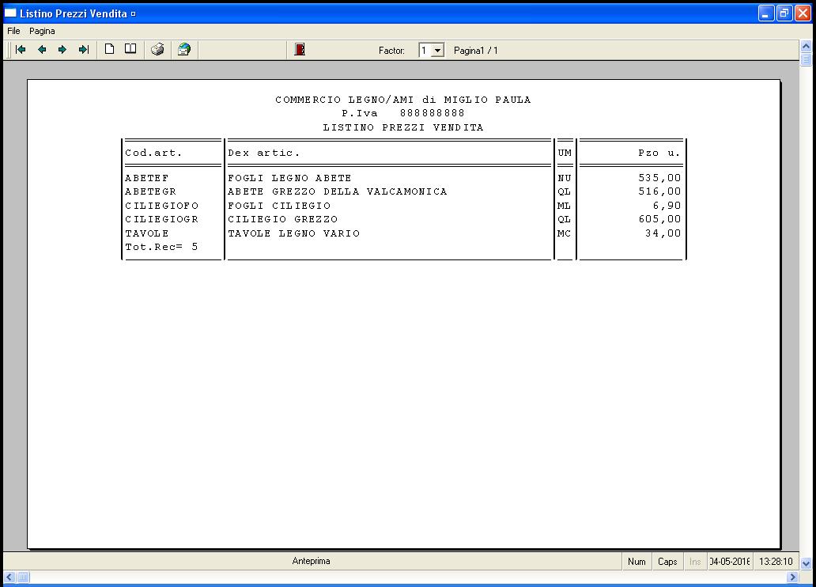The height and width of the screenshot is (587, 816).
Task: Click the horizontal scrollbar left arrow
Action: coord(9,577)
